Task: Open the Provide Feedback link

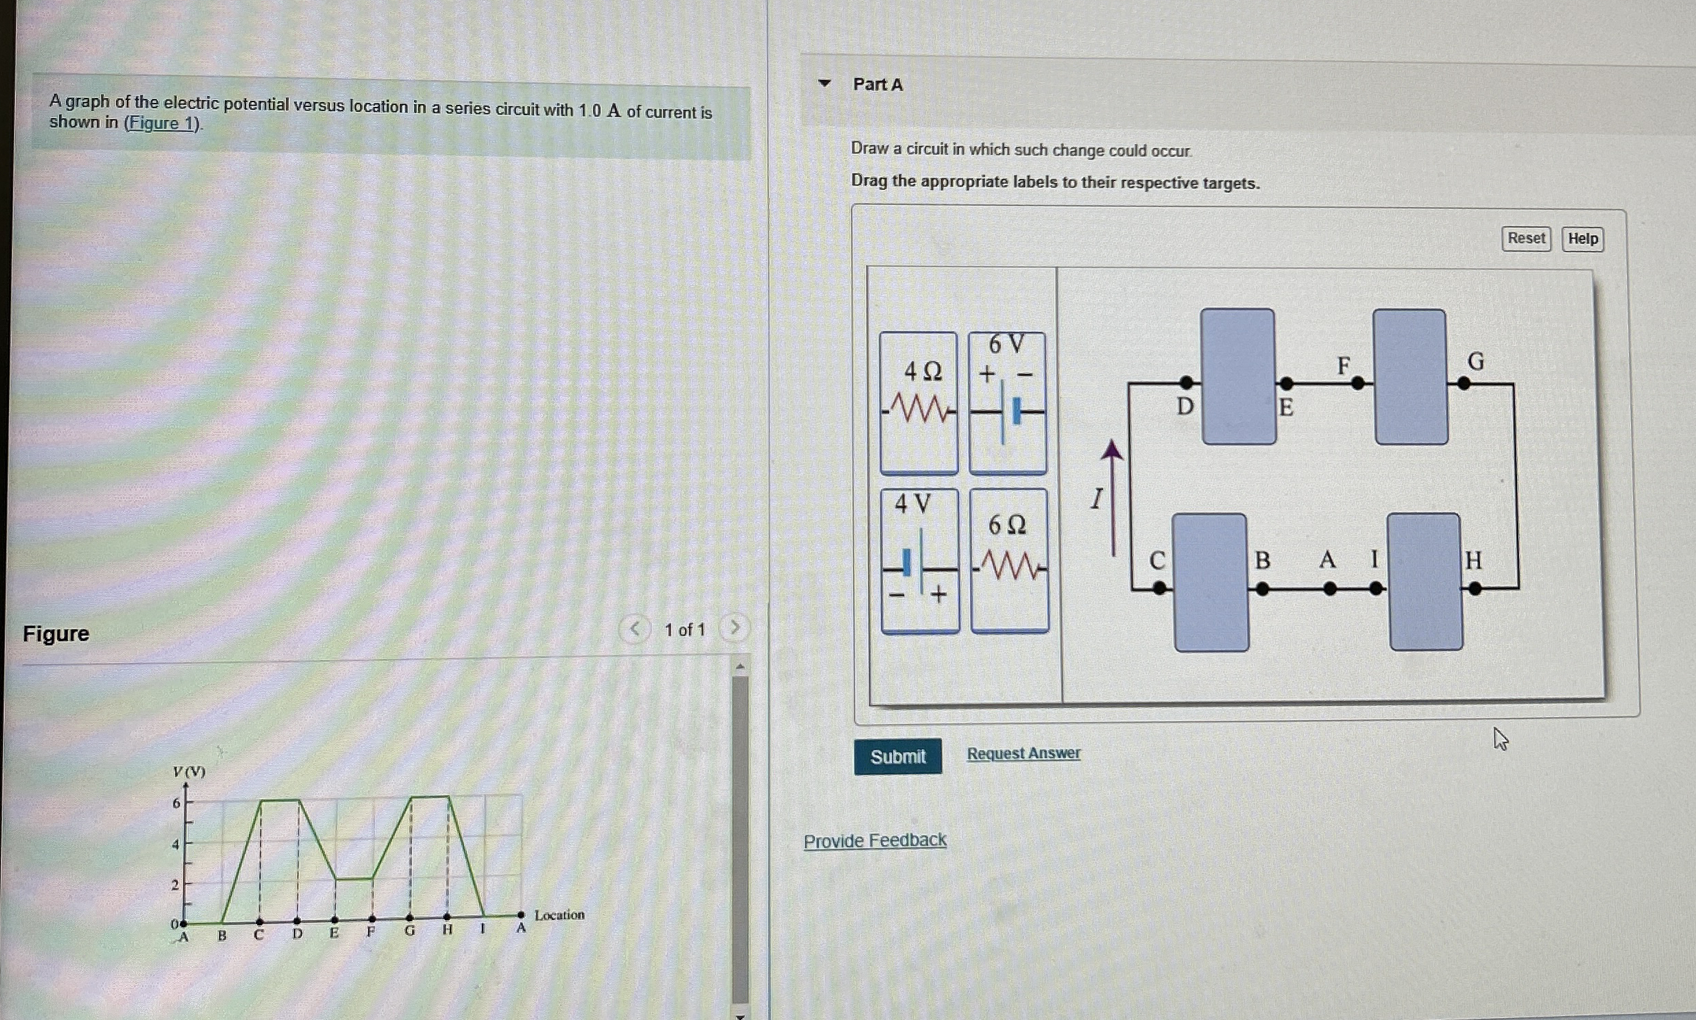Action: pyautogui.click(x=875, y=840)
